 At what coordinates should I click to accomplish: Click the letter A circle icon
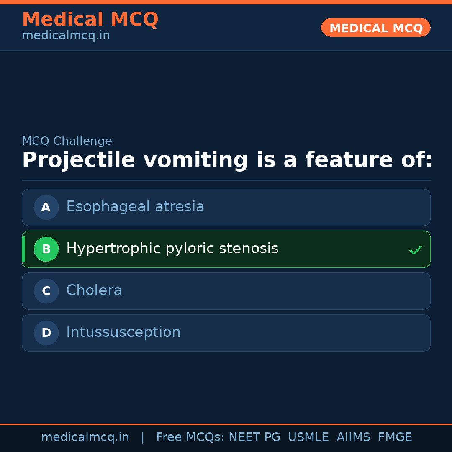[x=46, y=207]
